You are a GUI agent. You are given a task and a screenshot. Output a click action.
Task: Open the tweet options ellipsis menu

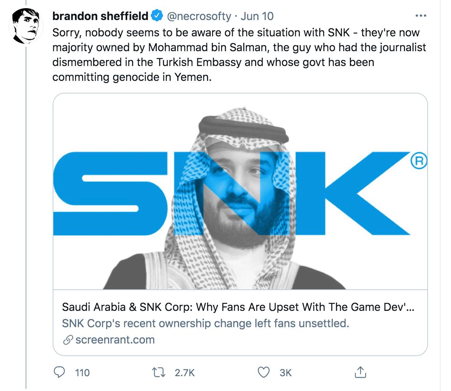421,15
